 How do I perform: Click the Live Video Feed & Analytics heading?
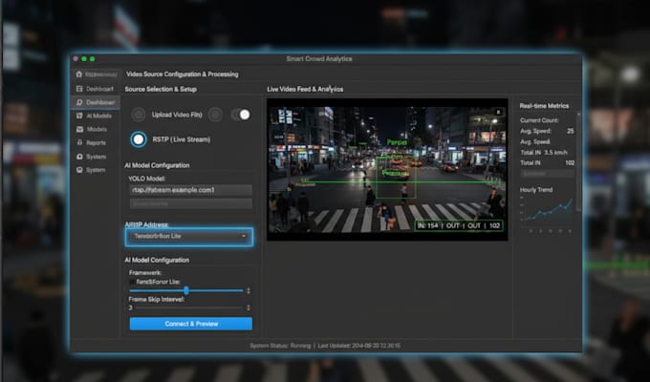[305, 89]
